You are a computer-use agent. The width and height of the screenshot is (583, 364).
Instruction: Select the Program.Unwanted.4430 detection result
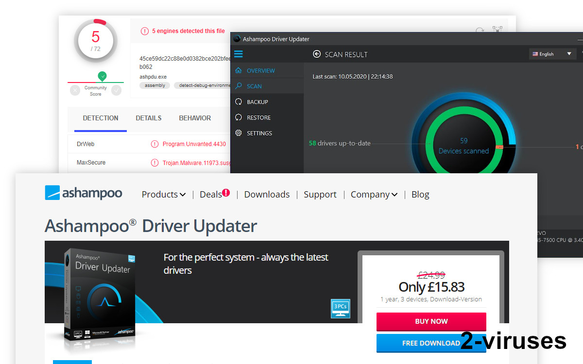click(x=194, y=144)
